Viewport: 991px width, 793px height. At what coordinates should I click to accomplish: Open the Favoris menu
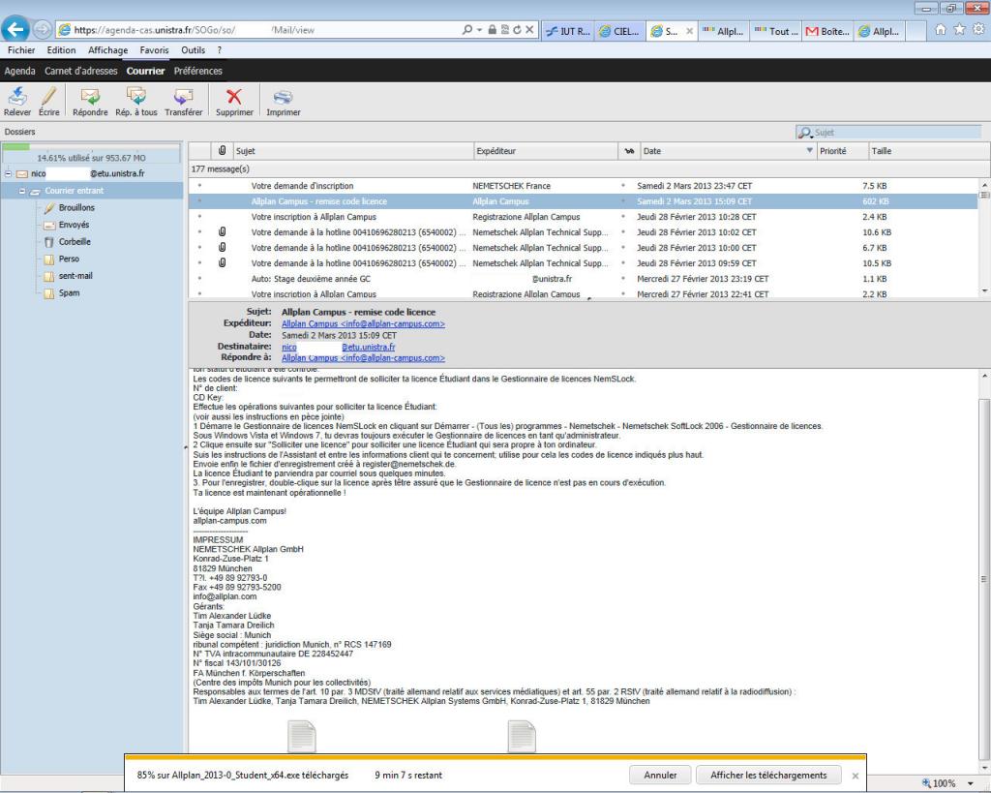click(154, 50)
